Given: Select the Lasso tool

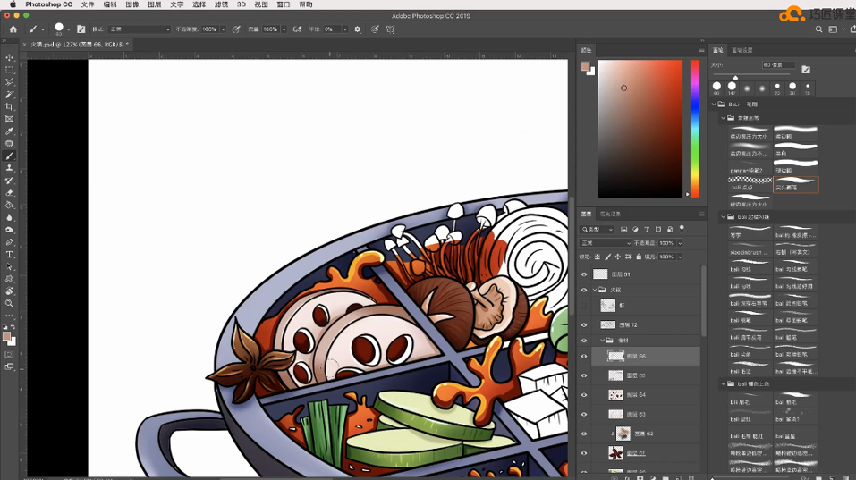Looking at the screenshot, I should (x=9, y=82).
